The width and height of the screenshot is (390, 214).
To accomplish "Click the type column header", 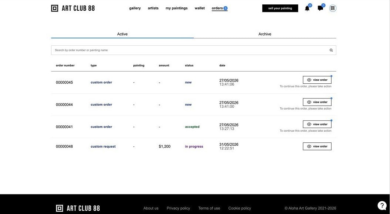I will point(94,65).
